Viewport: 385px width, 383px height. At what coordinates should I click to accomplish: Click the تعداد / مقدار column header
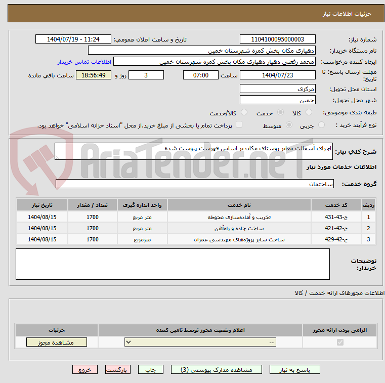click(x=92, y=205)
